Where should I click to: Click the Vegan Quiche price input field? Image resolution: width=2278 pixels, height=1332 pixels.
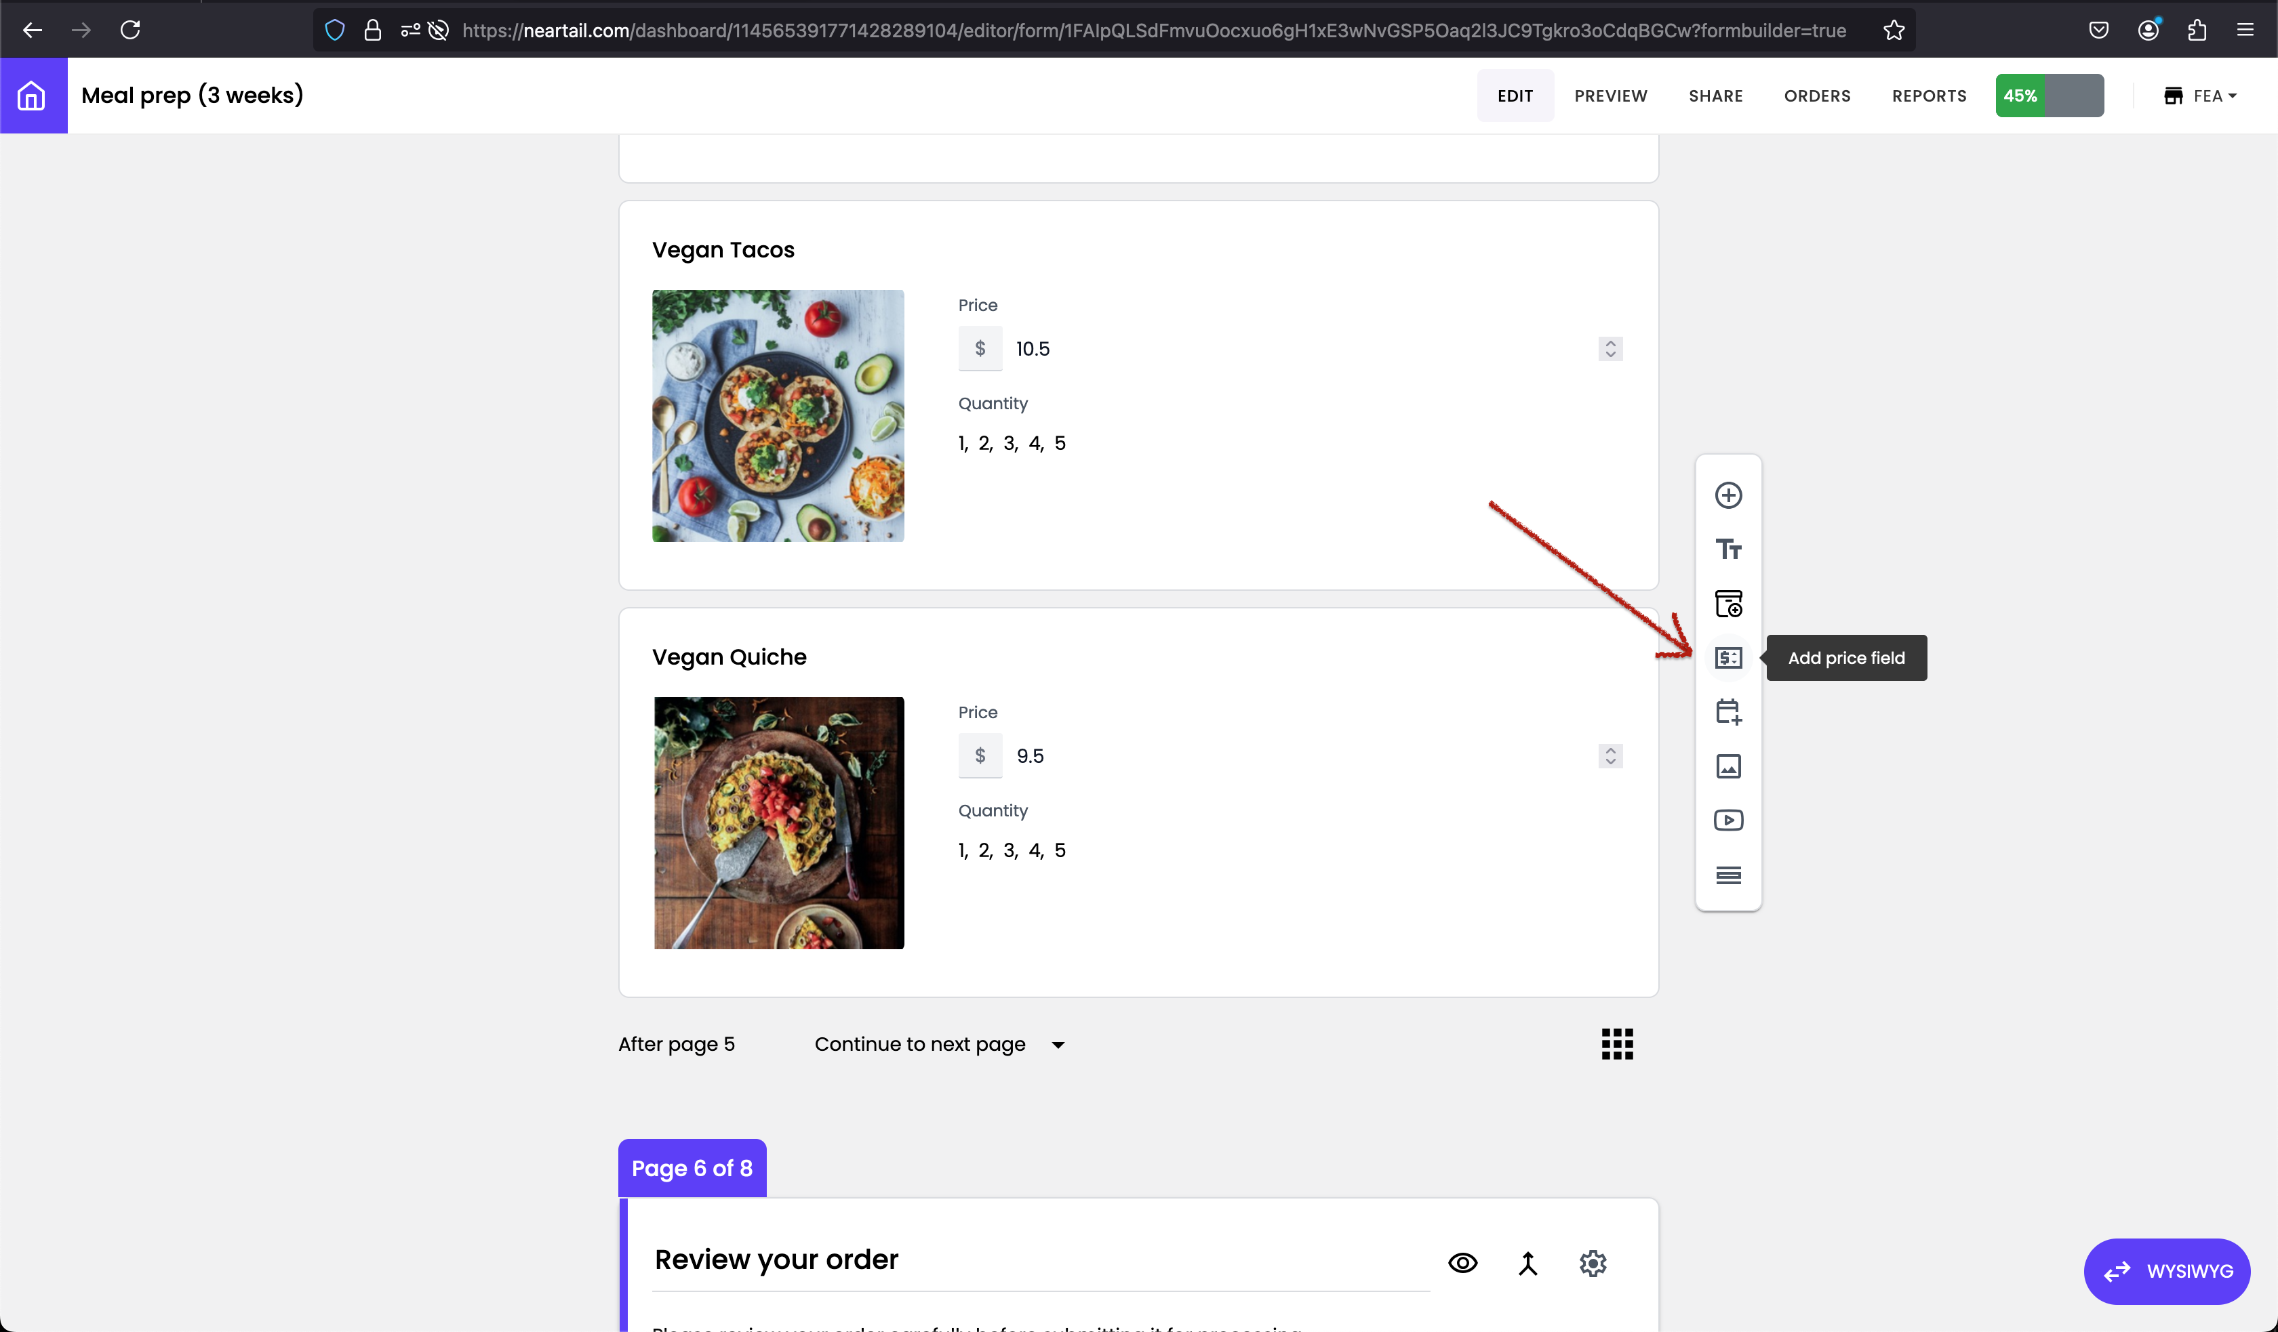(1293, 755)
